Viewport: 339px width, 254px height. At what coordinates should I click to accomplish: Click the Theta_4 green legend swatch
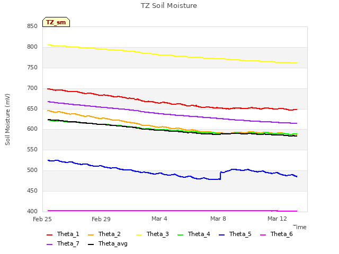[x=180, y=234]
